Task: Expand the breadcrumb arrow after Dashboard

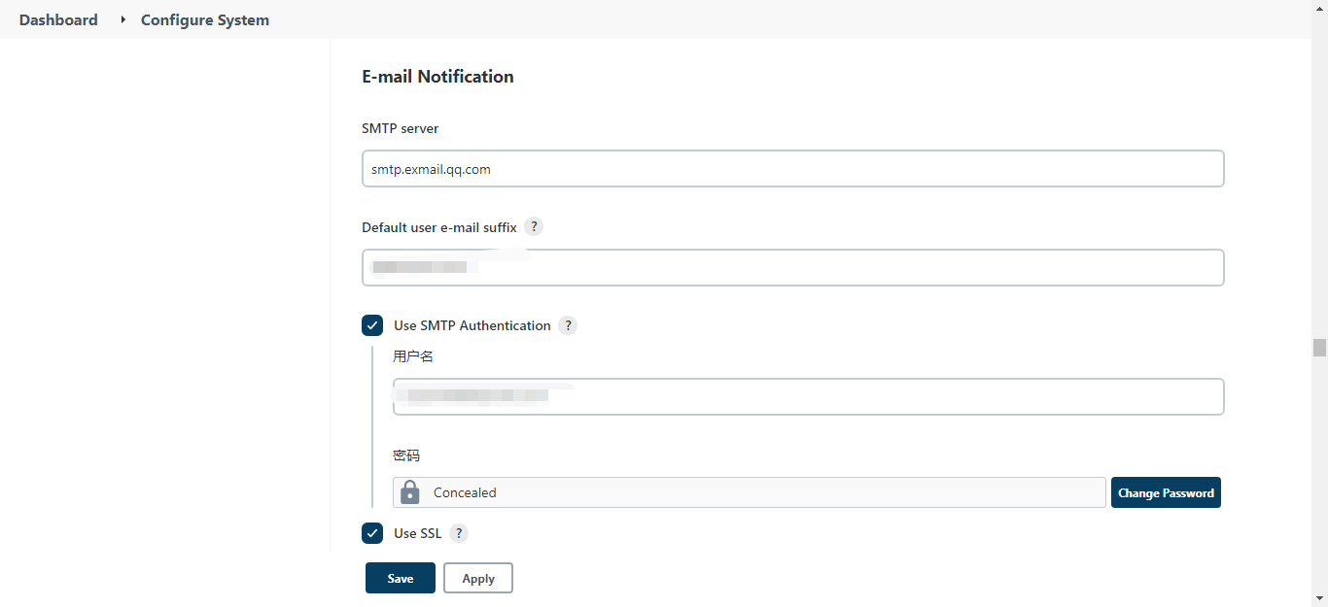Action: (x=122, y=19)
